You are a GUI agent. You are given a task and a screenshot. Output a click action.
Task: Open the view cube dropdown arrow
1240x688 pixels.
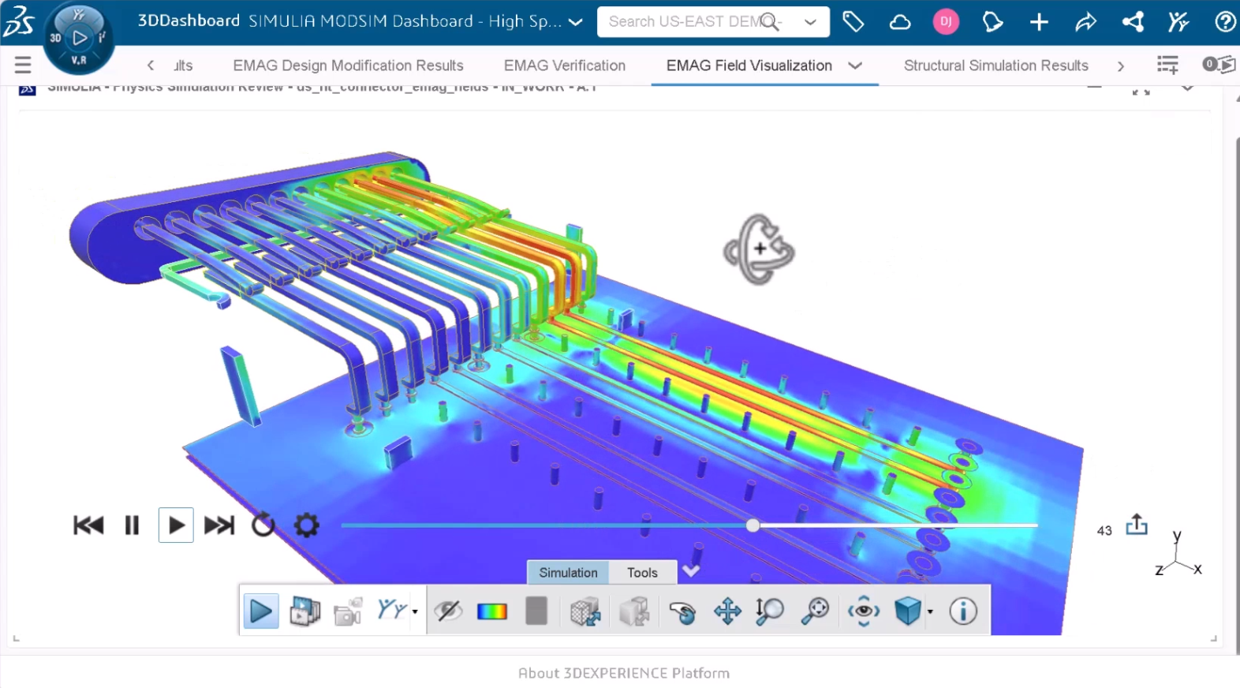click(931, 611)
